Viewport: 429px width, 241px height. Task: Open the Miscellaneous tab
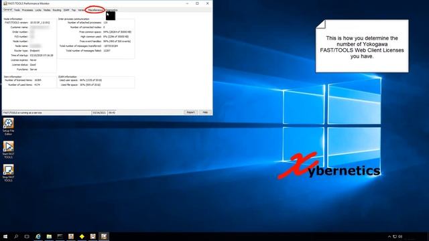point(95,10)
